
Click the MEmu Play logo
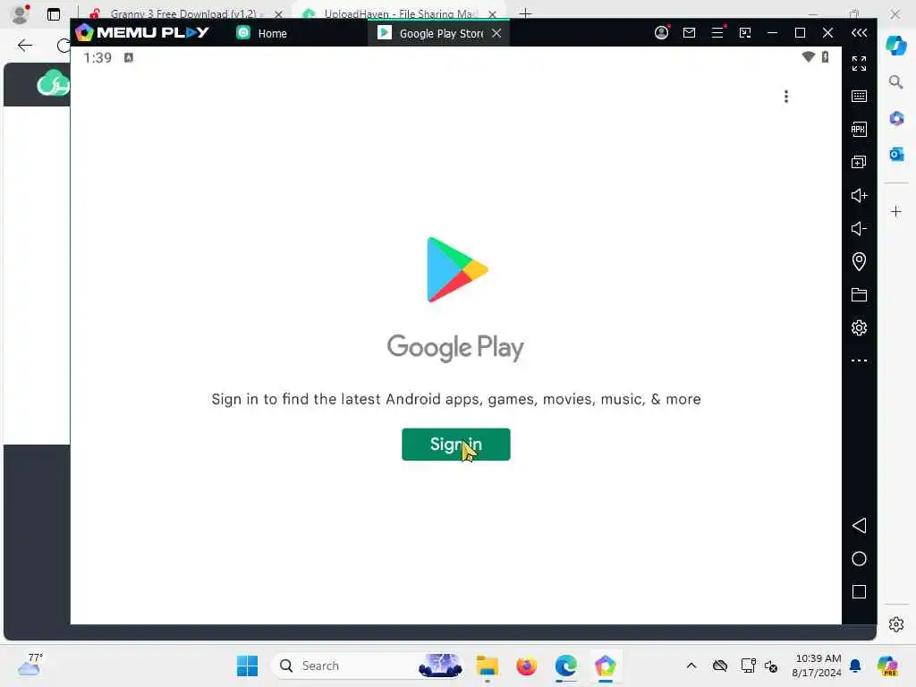(142, 32)
